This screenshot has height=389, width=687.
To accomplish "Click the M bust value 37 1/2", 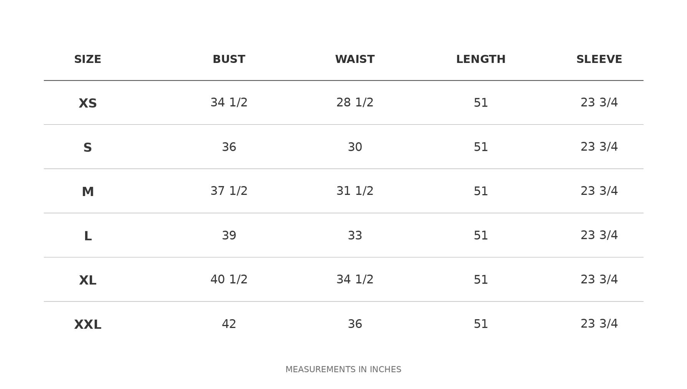I will pos(229,191).
